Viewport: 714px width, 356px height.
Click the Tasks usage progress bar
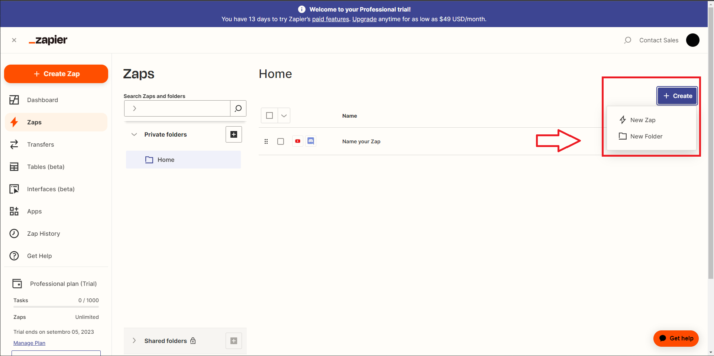pos(56,306)
